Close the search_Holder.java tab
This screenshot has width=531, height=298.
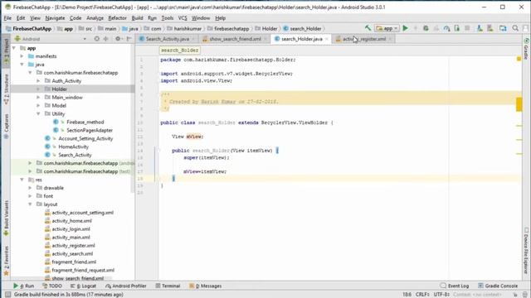click(326, 39)
